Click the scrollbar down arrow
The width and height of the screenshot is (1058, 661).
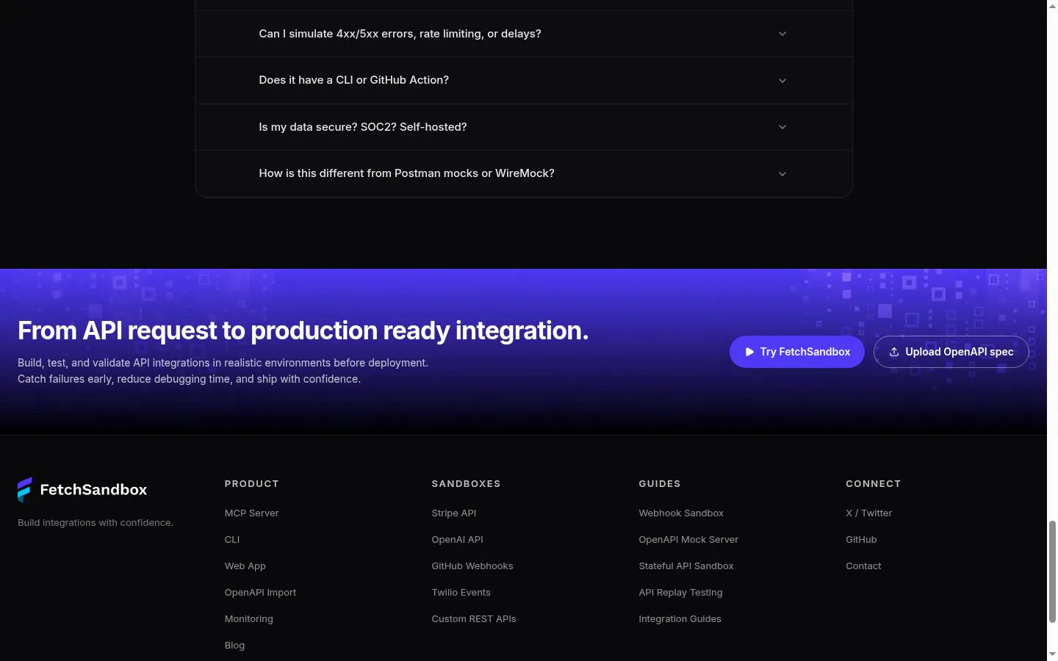[x=1052, y=654]
